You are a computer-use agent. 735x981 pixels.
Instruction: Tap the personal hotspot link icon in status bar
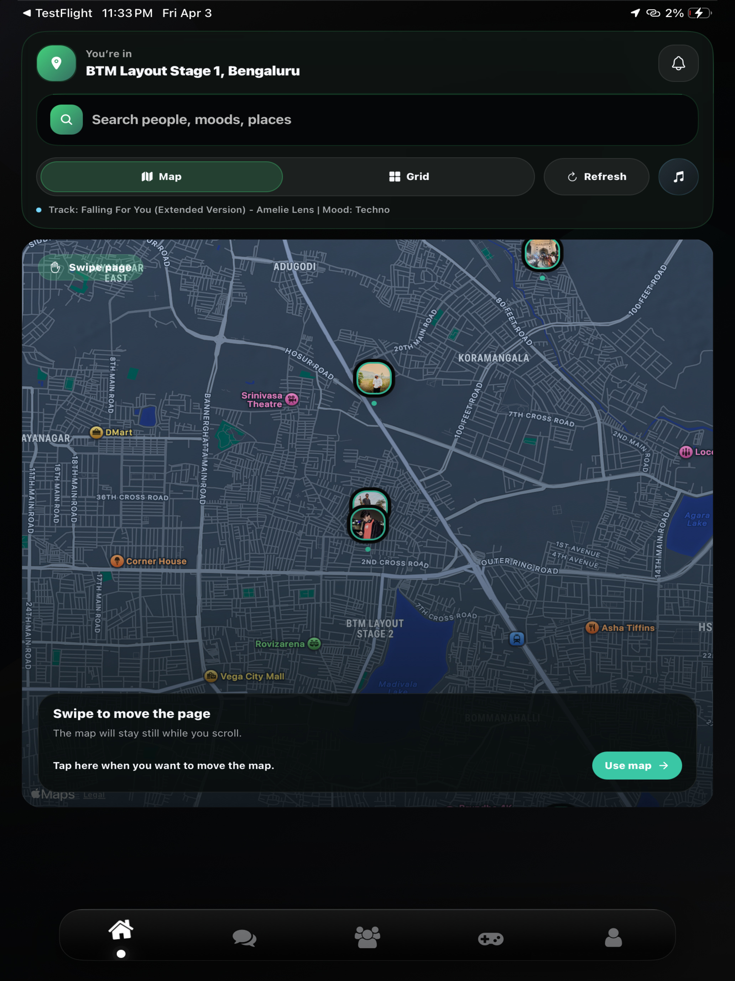pyautogui.click(x=653, y=13)
